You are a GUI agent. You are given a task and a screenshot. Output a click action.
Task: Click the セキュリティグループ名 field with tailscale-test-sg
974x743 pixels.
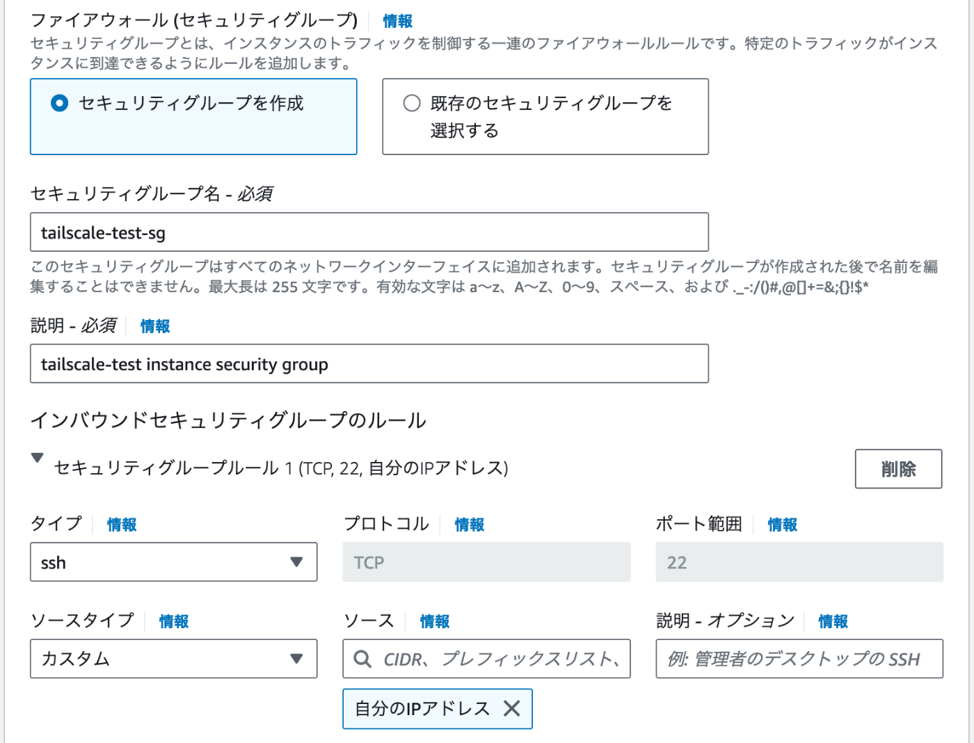[x=369, y=232]
